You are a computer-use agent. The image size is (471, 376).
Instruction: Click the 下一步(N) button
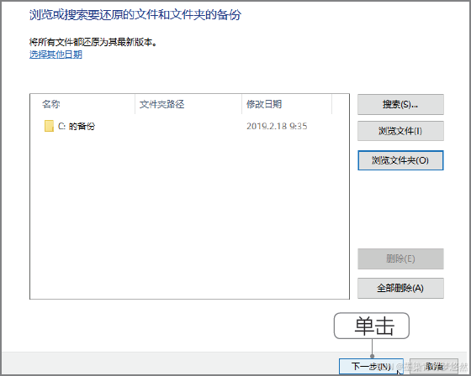point(371,366)
